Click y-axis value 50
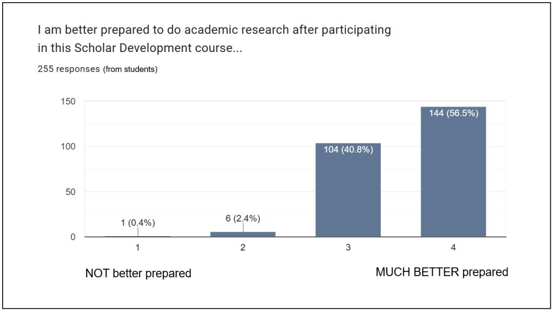Image resolution: width=554 pixels, height=312 pixels. pyautogui.click(x=70, y=192)
